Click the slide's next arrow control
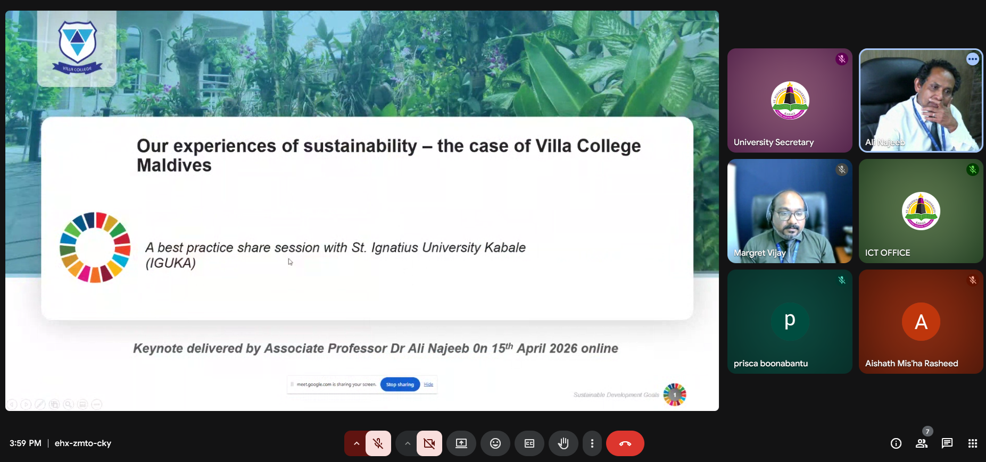This screenshot has height=462, width=986. point(26,405)
